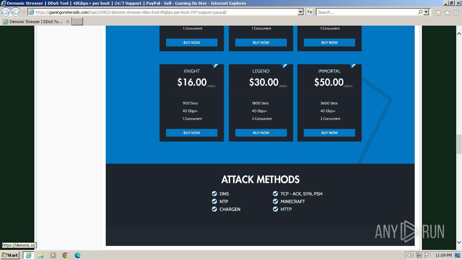Close the Demonic Stresser tab

[x=67, y=22]
